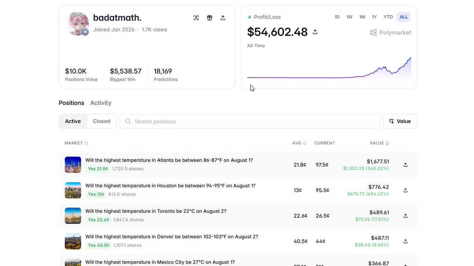This screenshot has height=266, width=474.
Task: Open the Atlanta 86-87°F temperature market
Action: point(169,160)
